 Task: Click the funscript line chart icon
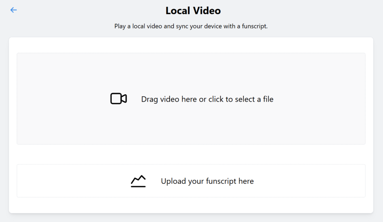tap(138, 181)
